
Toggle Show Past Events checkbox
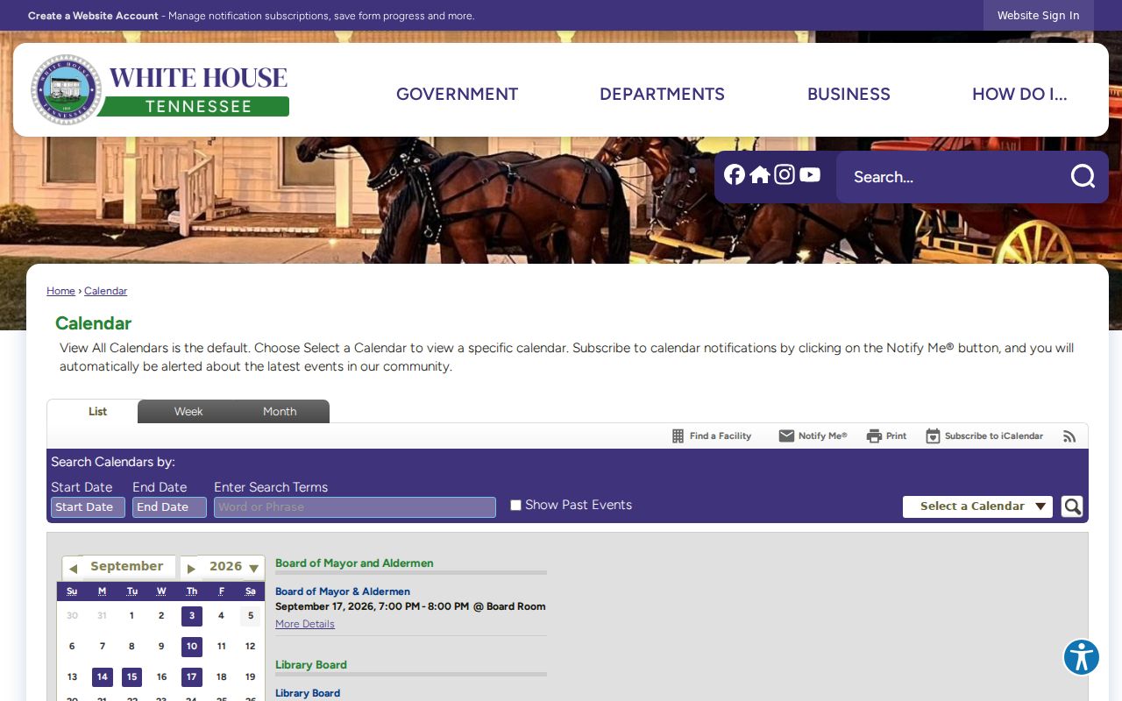(515, 505)
